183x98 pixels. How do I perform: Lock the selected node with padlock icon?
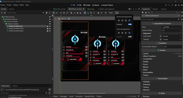98,13
